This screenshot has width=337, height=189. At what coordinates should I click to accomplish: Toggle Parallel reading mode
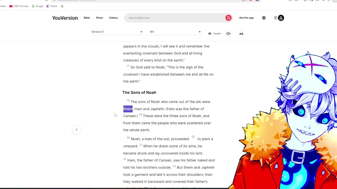click(214, 34)
